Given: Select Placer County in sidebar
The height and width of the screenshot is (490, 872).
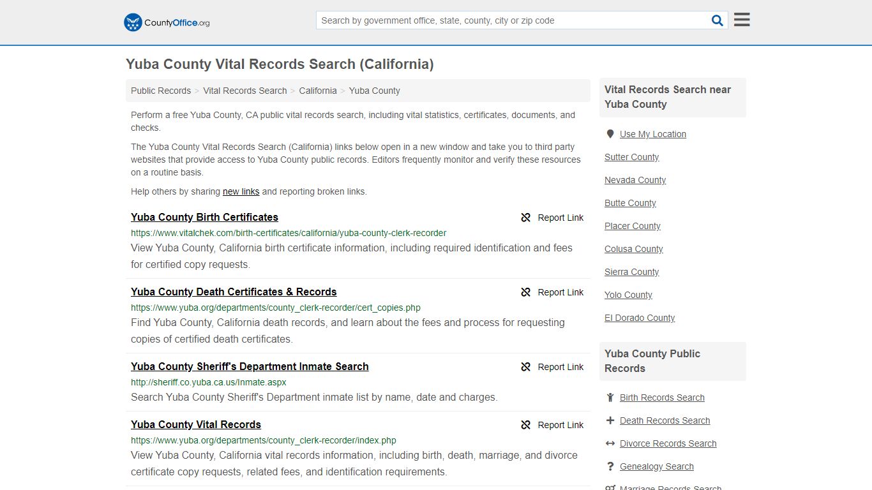Looking at the screenshot, I should point(633,226).
